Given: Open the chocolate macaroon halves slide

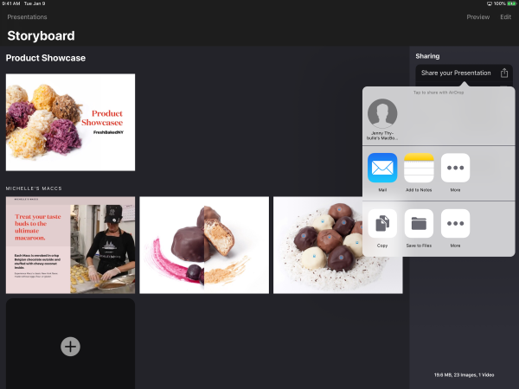Looking at the screenshot, I should coord(204,246).
